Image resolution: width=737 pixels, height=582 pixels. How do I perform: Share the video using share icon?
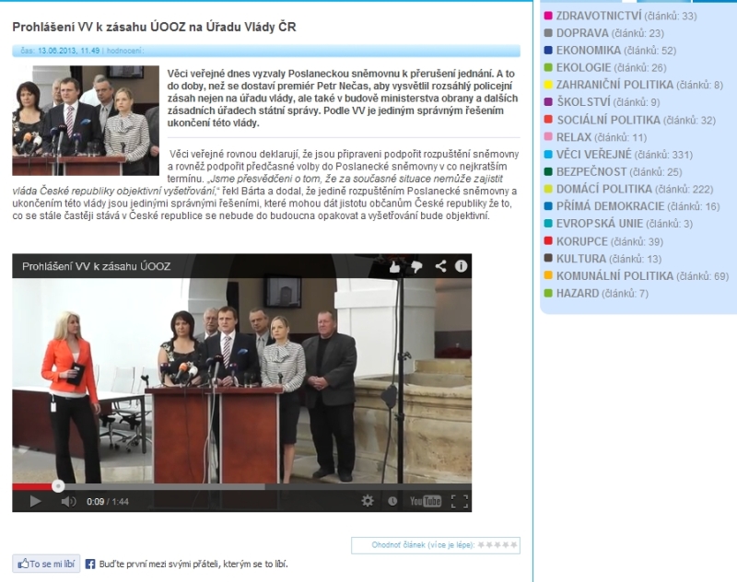(x=440, y=266)
